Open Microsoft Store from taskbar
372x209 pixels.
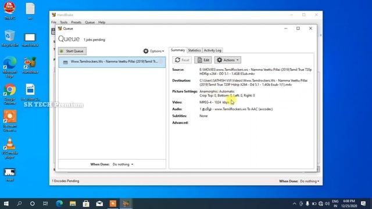(86, 204)
